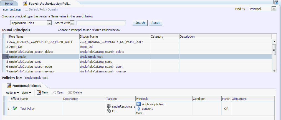The width and height of the screenshot is (281, 120).
Task: Click the Found Principals Description column header
Action: tap(225, 36)
